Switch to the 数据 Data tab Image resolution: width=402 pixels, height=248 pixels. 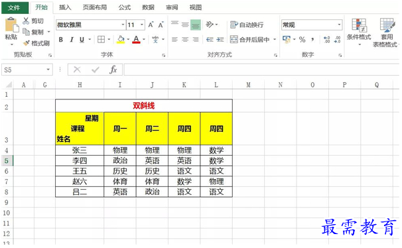point(148,7)
